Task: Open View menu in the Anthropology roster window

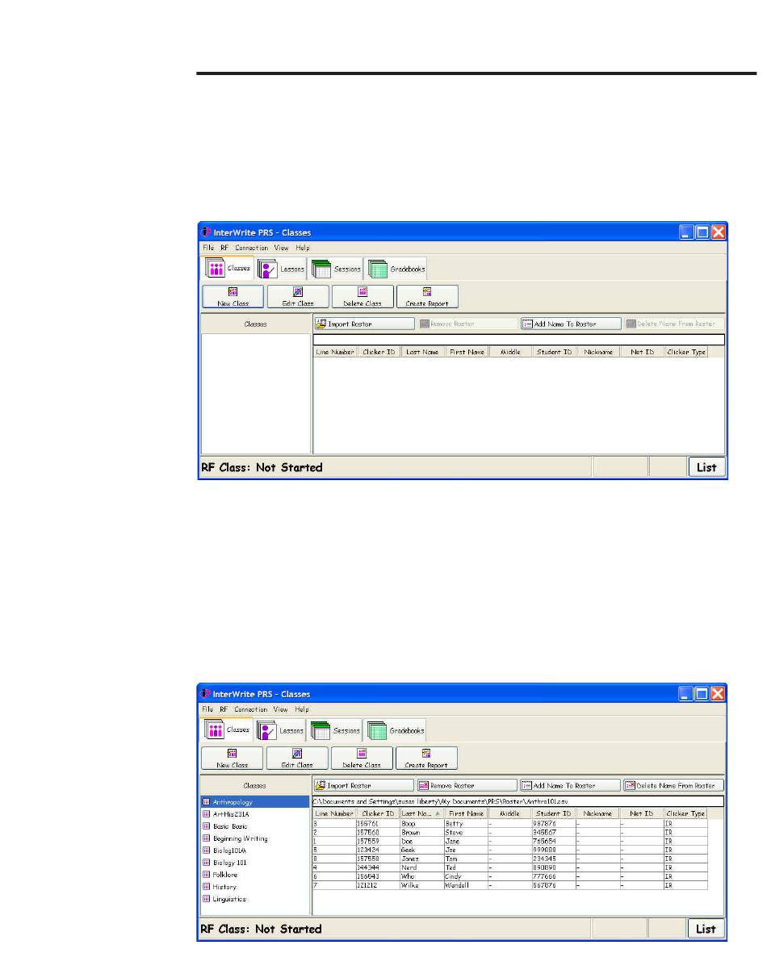Action: (x=280, y=709)
